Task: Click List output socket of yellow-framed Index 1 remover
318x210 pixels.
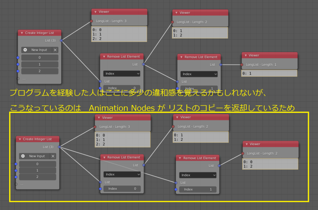Action: [x=219, y=166]
